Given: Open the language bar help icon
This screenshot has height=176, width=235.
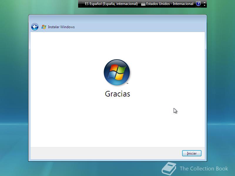Looking at the screenshot, I should pyautogui.click(x=198, y=4).
